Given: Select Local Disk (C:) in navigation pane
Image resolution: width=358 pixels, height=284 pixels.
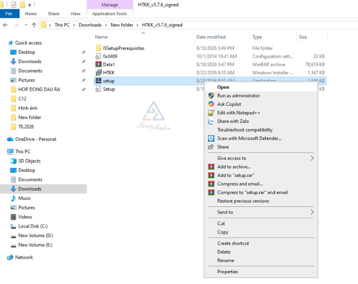Looking at the screenshot, I should tap(33, 226).
